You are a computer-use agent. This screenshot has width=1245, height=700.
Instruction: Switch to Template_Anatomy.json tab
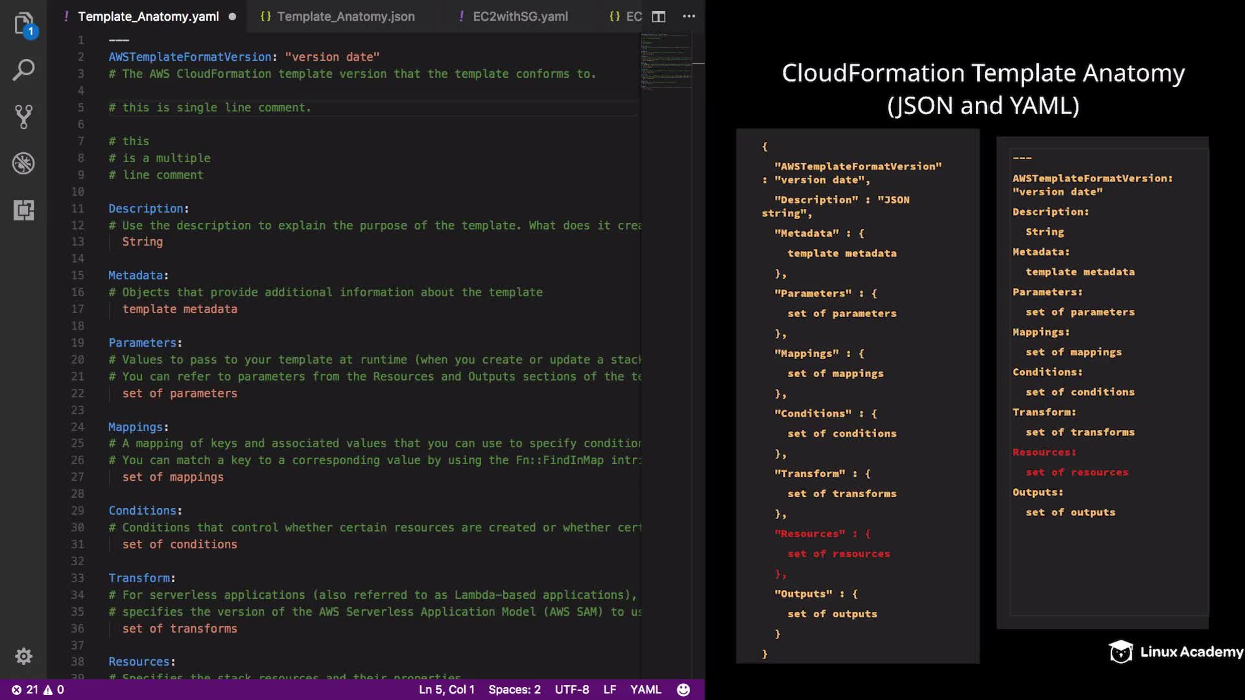coord(345,16)
